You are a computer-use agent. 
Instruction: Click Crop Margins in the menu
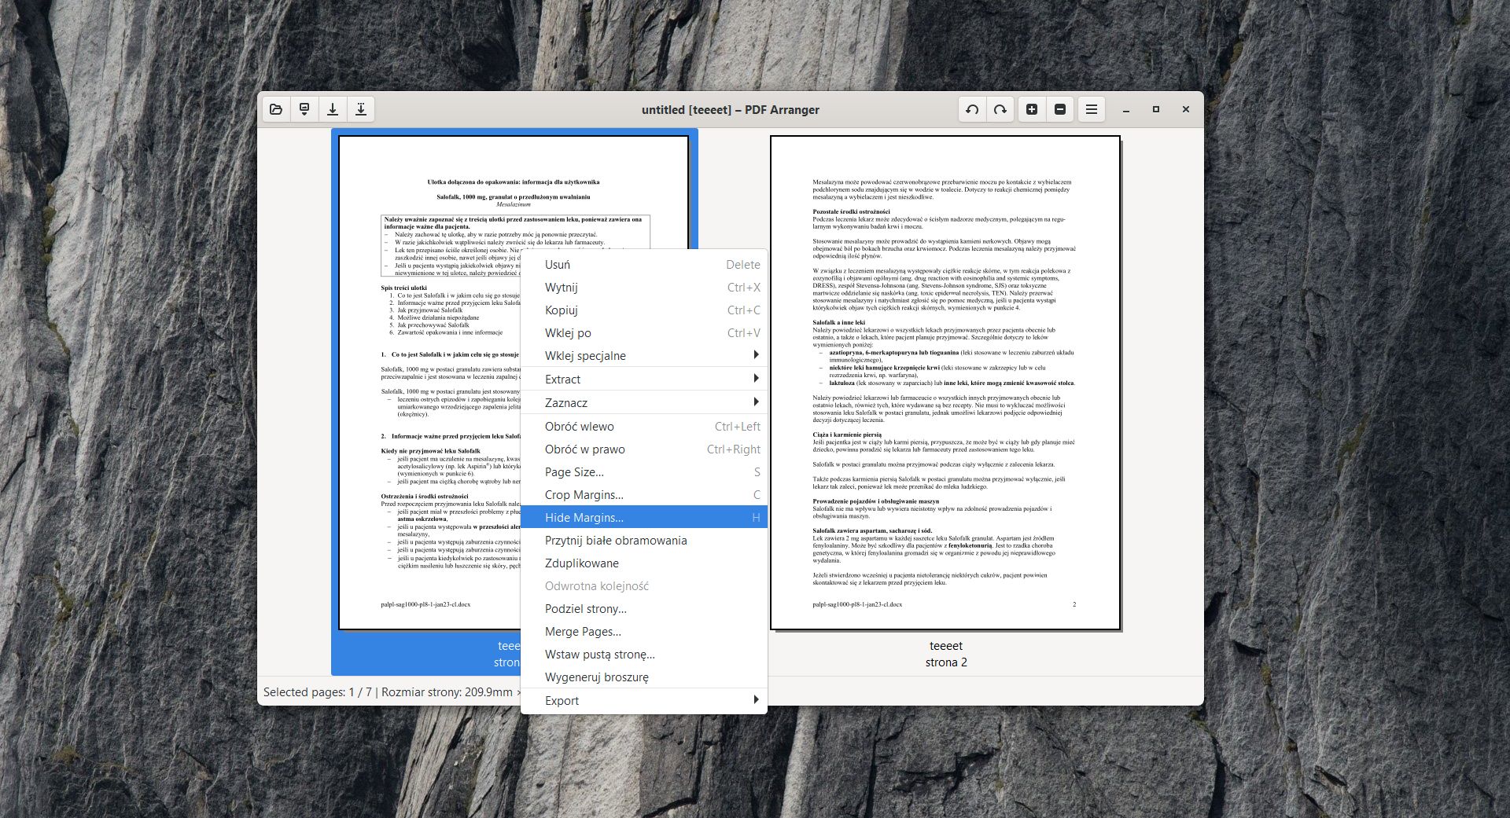point(584,495)
